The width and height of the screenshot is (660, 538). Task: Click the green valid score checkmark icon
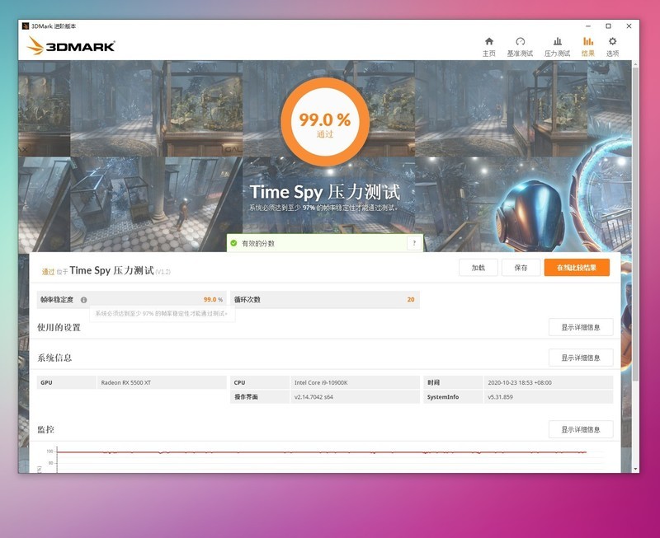(233, 243)
